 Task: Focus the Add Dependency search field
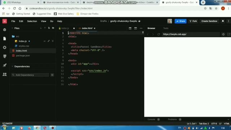[30, 75]
